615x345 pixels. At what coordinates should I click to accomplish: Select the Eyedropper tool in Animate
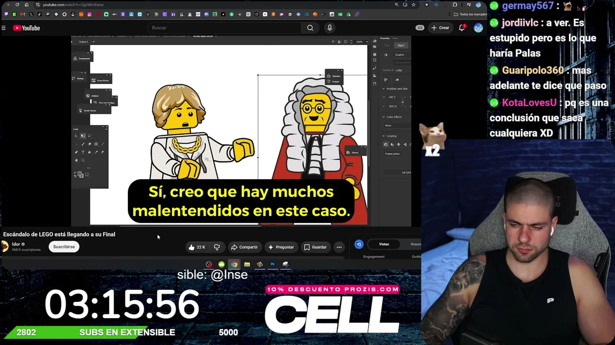tap(96, 152)
